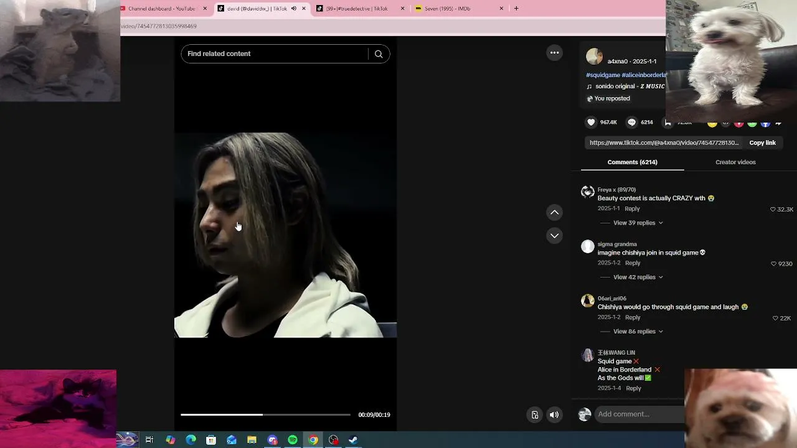Viewport: 797px width, 448px height.
Task: Launch Copilot from the taskbar
Action: click(170, 440)
